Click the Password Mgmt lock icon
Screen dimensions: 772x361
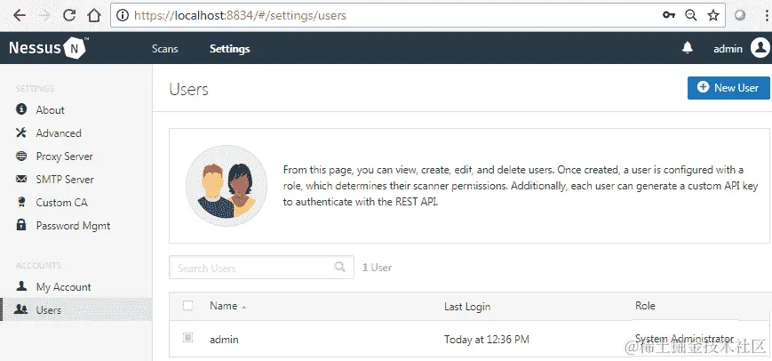21,225
